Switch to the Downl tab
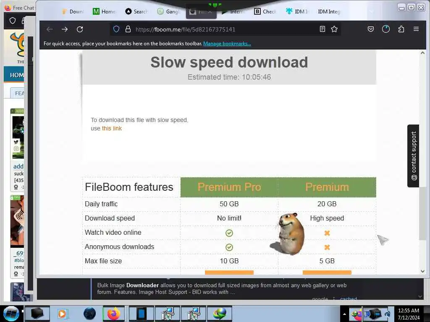Image resolution: width=430 pixels, height=322 pixels. click(x=73, y=11)
